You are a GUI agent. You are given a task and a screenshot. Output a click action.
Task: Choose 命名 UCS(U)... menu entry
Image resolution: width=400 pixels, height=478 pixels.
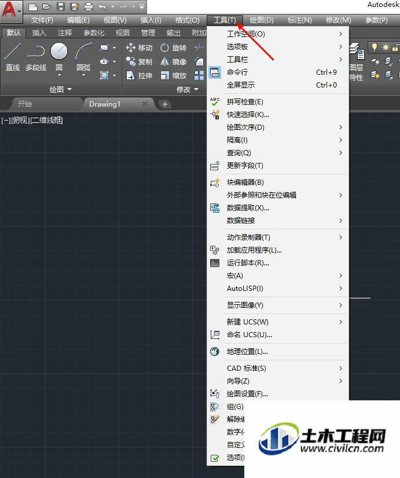[x=278, y=335]
